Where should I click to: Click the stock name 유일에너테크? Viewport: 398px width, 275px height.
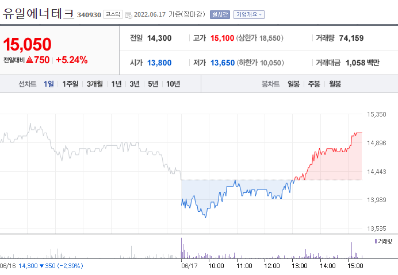39,13
